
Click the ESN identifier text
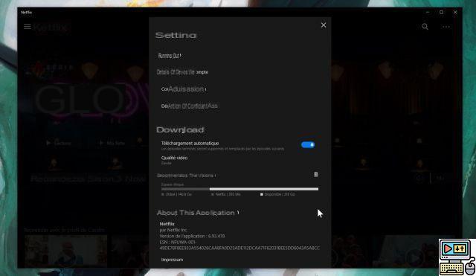[x=239, y=245]
